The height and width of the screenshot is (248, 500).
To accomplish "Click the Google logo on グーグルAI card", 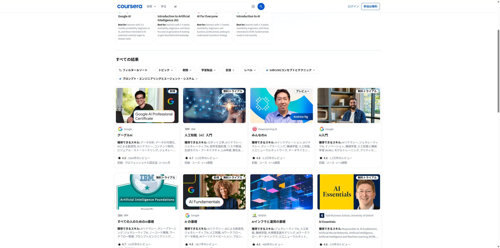I will point(120,129).
